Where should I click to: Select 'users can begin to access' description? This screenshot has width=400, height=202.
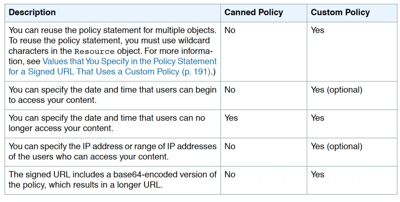[112, 95]
